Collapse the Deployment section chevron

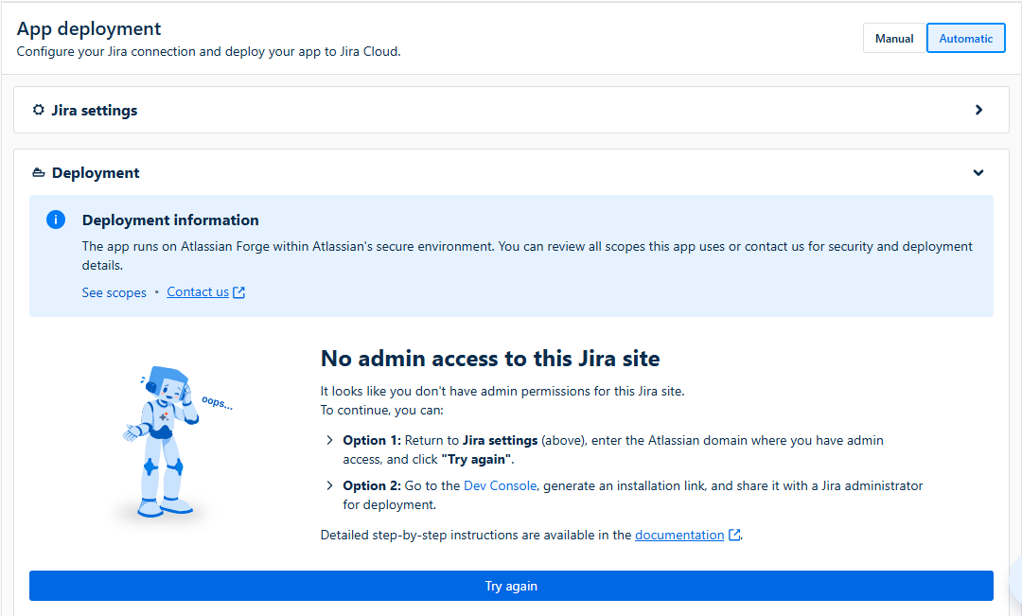pyautogui.click(x=978, y=173)
